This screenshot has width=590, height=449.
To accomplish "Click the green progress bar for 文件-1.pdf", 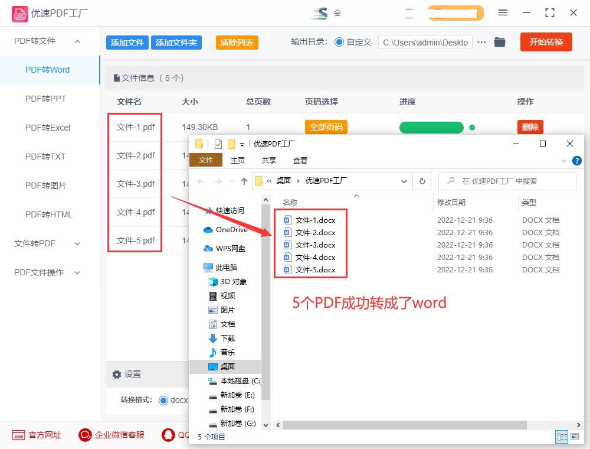I will pos(431,127).
